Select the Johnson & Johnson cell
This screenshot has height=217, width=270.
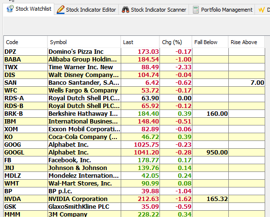tap(84, 168)
